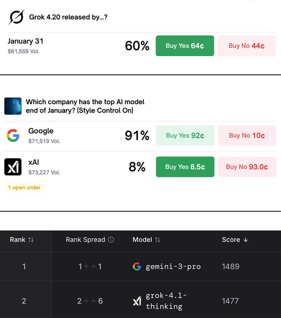Click the xAI black logo icon
Screen dimensions: 281x318
tap(13, 166)
